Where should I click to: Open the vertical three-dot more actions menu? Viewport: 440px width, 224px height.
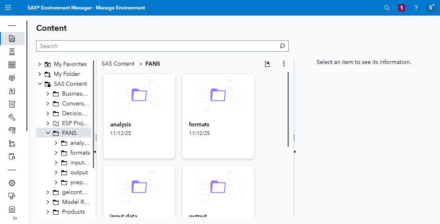tap(284, 64)
